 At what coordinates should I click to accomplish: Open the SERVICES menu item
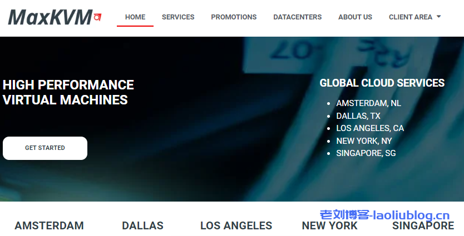pos(178,17)
